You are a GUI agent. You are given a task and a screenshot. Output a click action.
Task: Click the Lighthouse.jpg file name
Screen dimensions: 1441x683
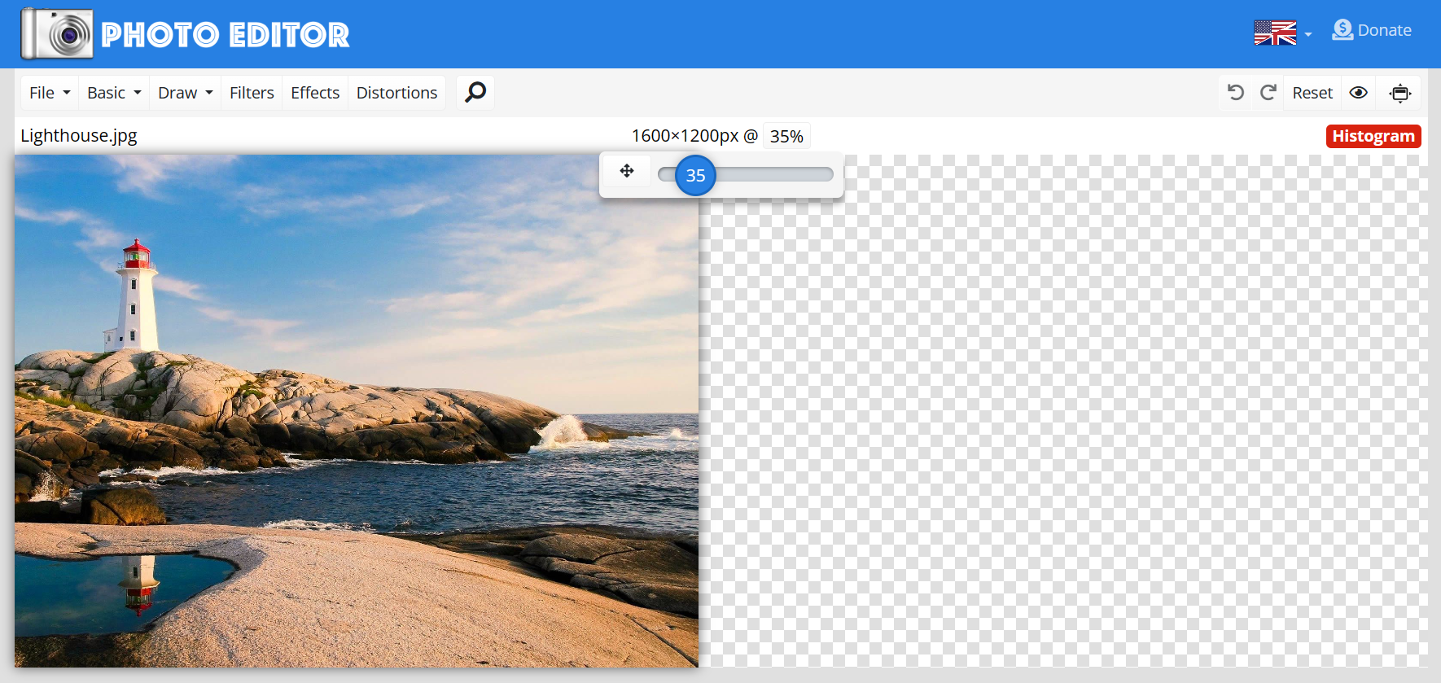click(x=79, y=136)
